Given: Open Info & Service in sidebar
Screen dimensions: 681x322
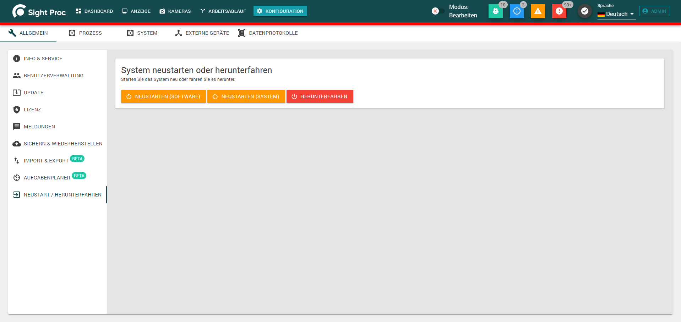Looking at the screenshot, I should click(57, 59).
